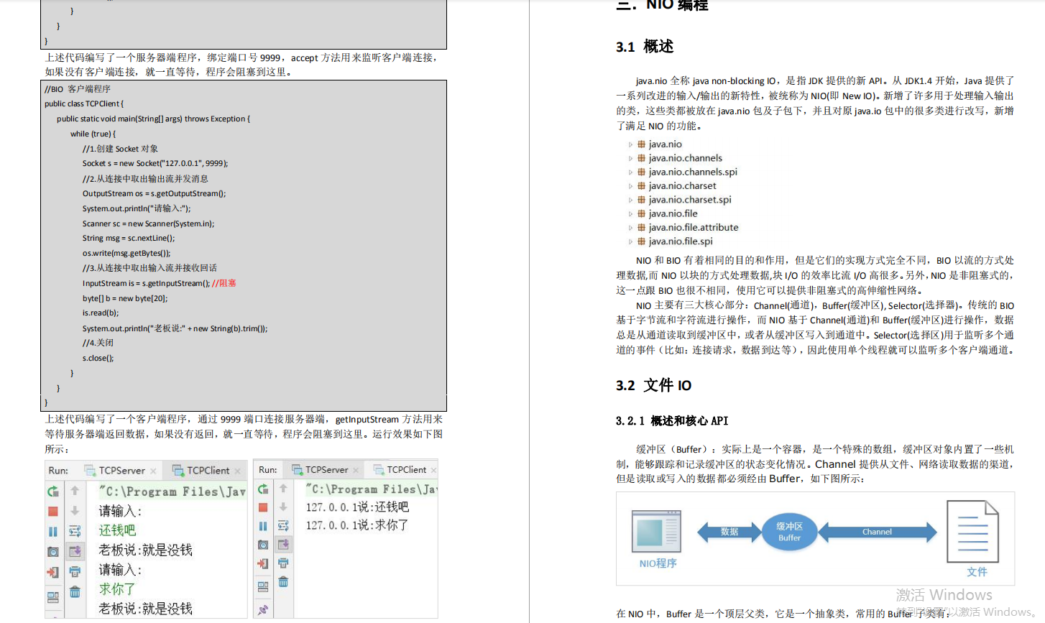Click the purple pin icon in the right Run panel

pyautogui.click(x=263, y=609)
